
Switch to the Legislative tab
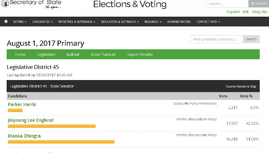[46, 54]
